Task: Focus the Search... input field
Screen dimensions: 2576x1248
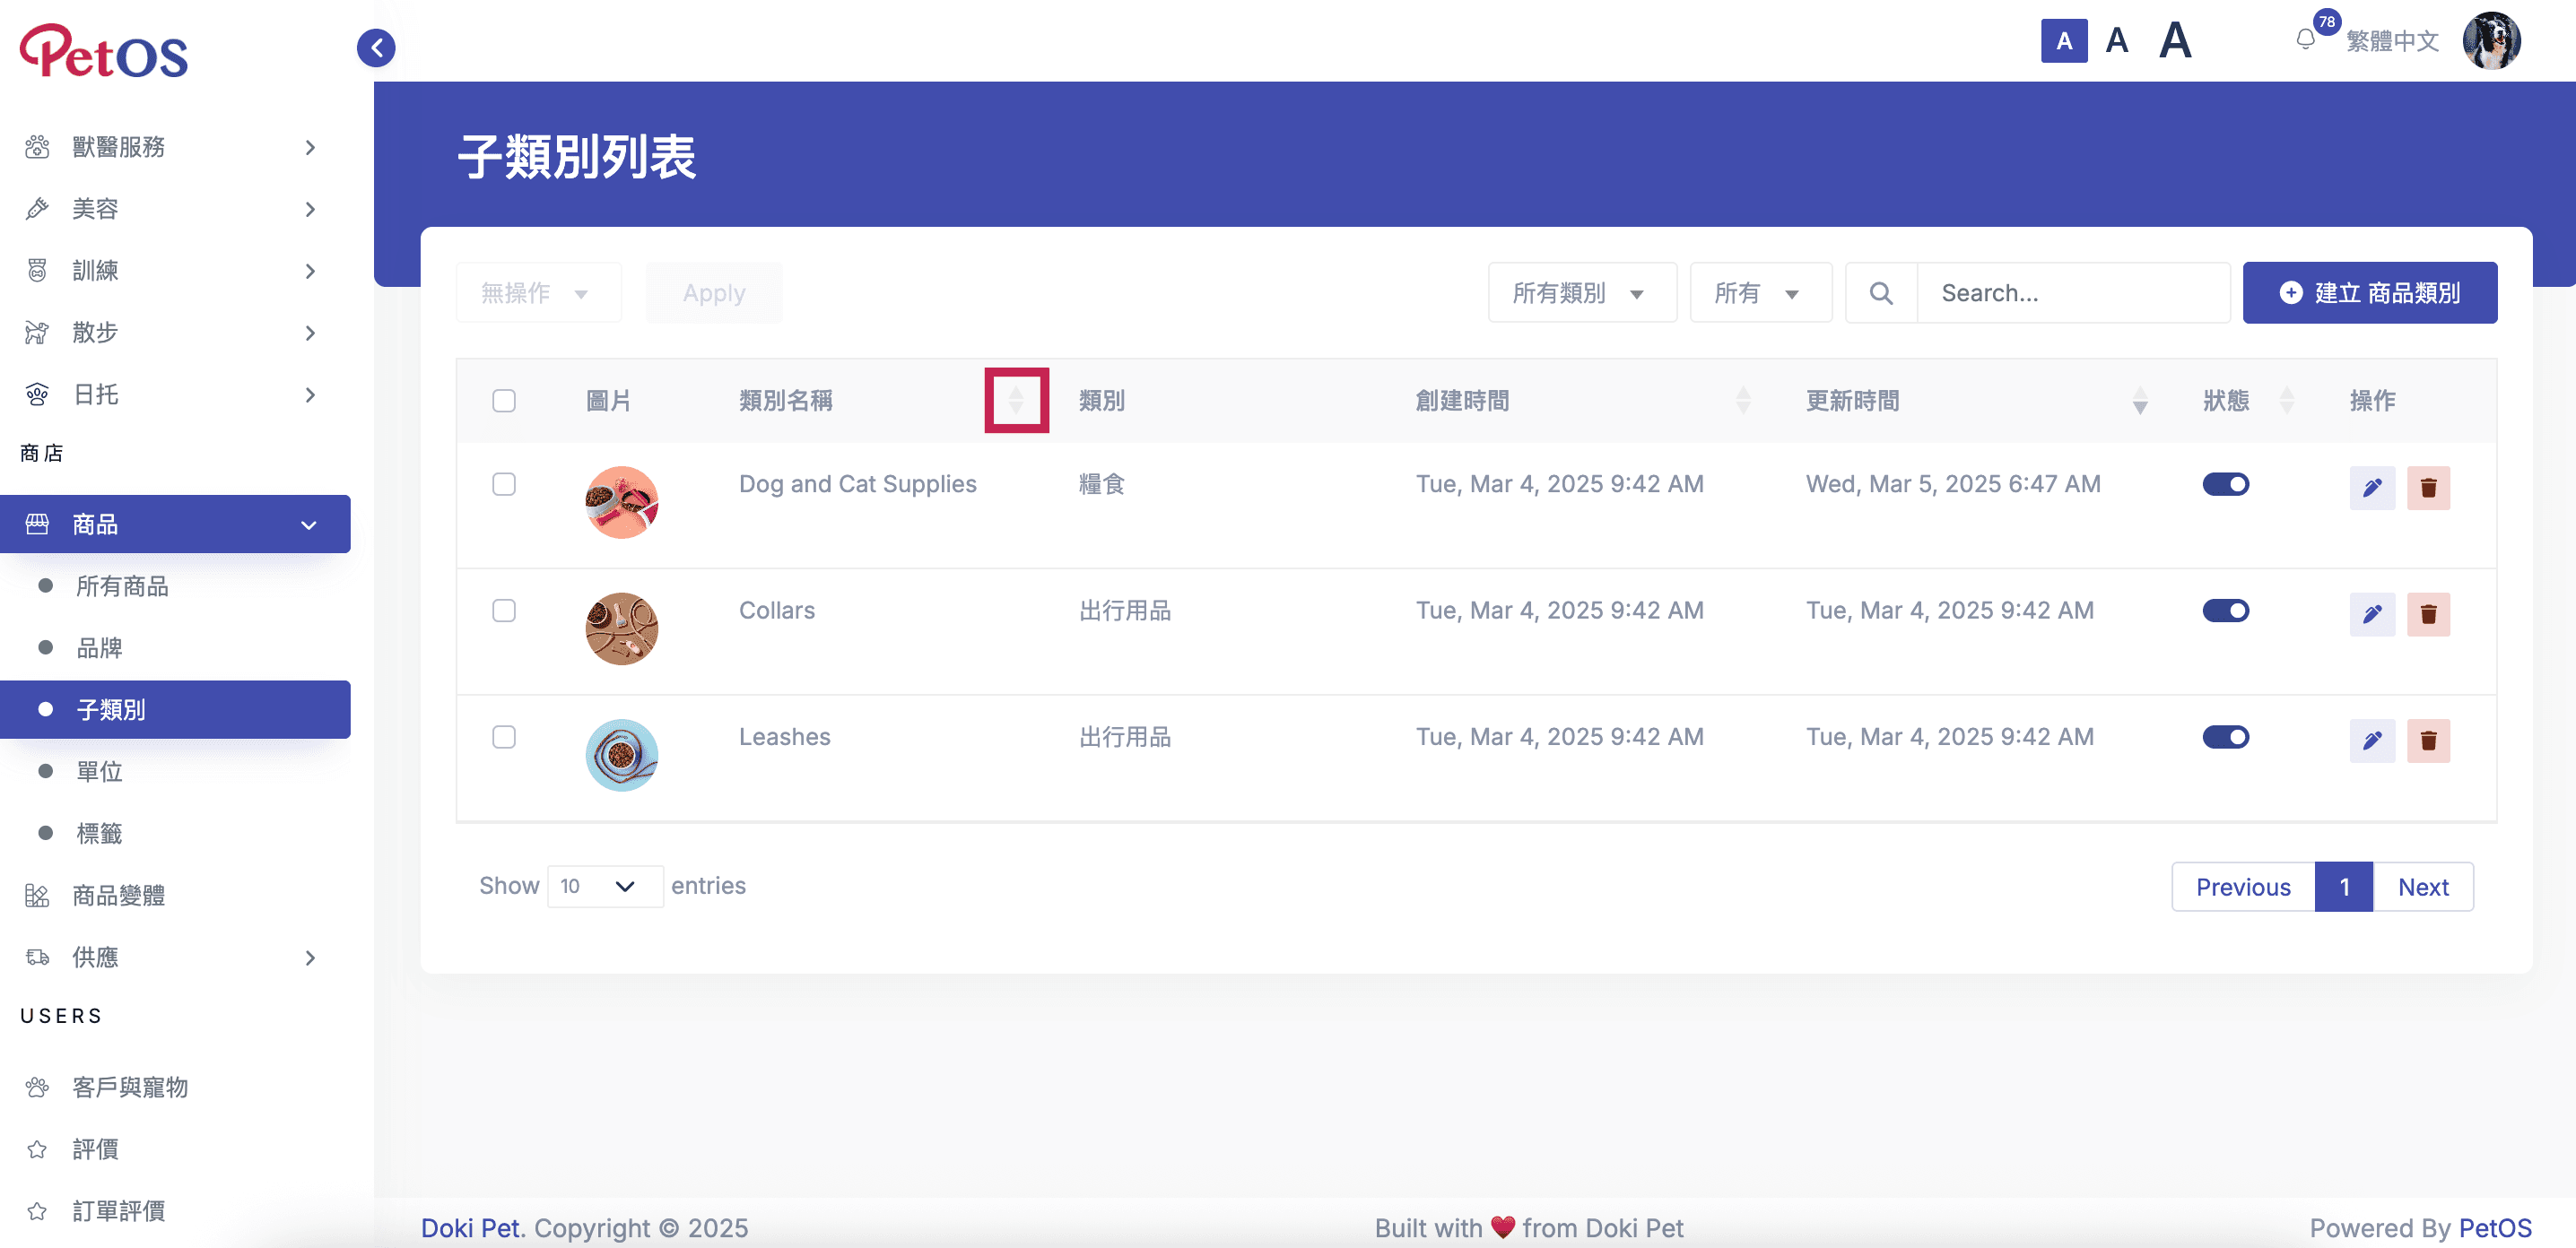Action: pyautogui.click(x=2072, y=293)
